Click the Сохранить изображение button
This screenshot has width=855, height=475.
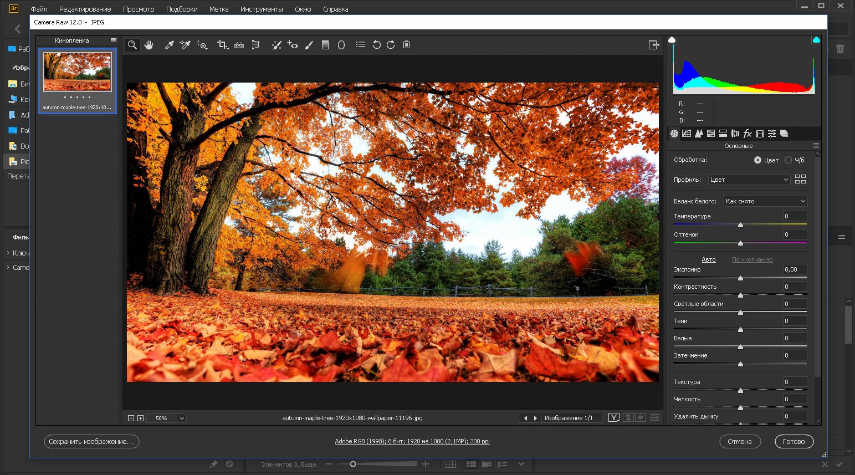[91, 442]
